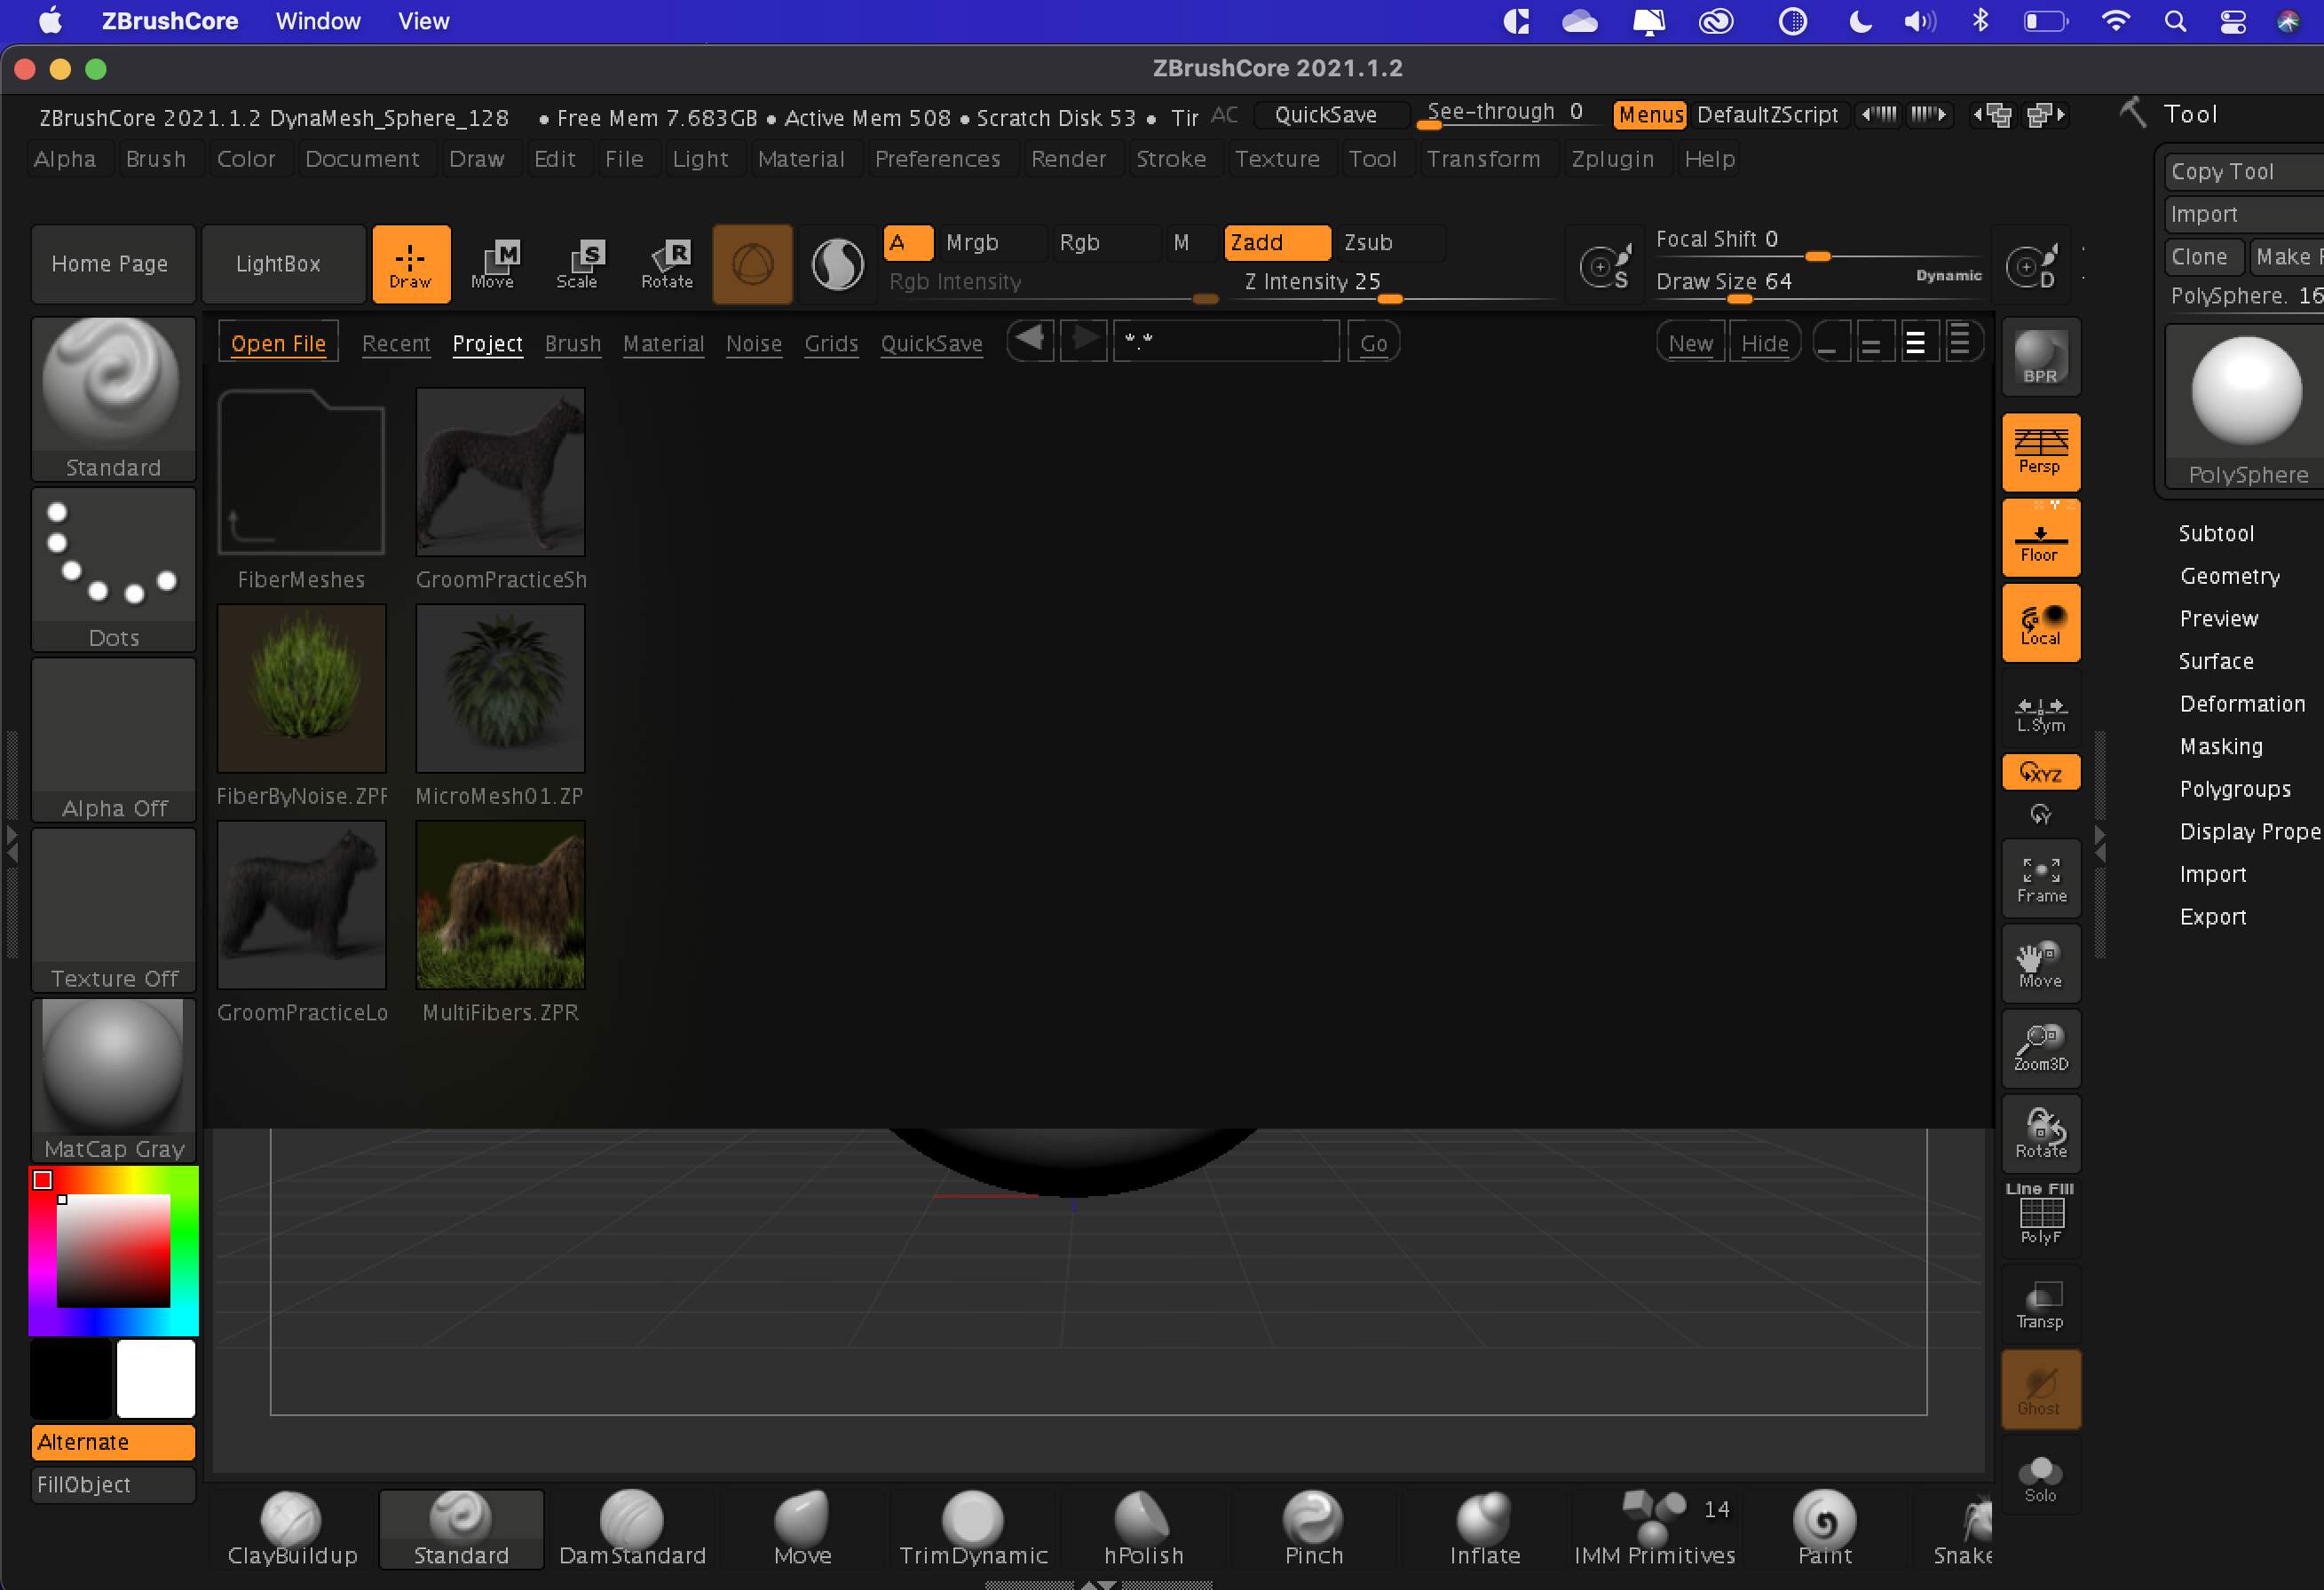The height and width of the screenshot is (1590, 2324).
Task: Expand the Geometry palette section
Action: (x=2229, y=577)
